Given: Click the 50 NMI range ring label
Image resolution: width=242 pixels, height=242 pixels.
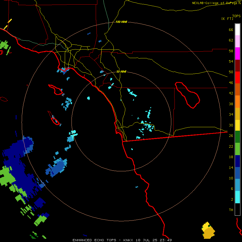Looking at the screenshot, I should click(121, 72).
